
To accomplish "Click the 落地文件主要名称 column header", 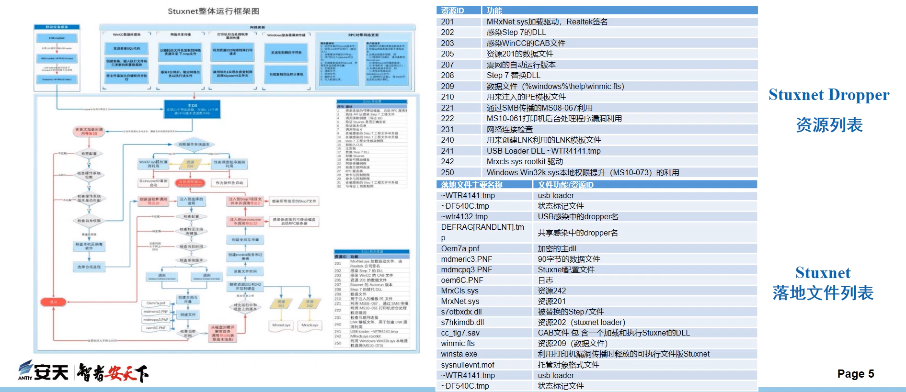I will tap(484, 185).
